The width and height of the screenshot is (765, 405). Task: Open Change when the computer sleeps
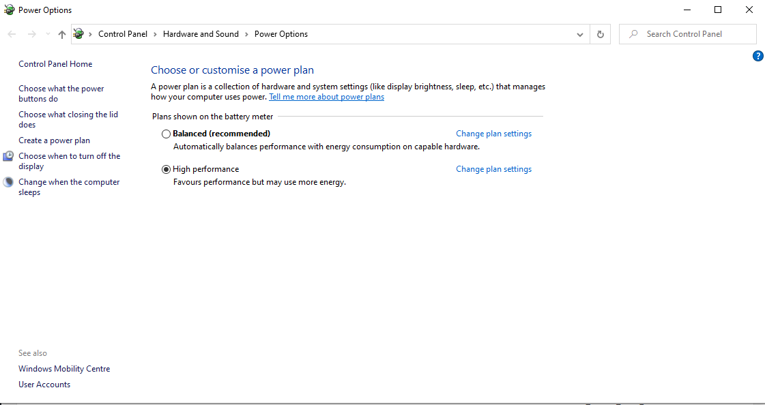69,187
